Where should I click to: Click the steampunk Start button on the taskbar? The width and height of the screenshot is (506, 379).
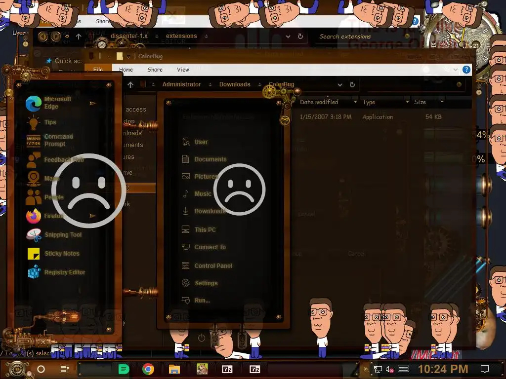point(17,369)
